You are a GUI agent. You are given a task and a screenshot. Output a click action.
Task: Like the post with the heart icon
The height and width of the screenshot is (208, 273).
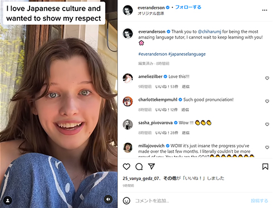(126, 167)
